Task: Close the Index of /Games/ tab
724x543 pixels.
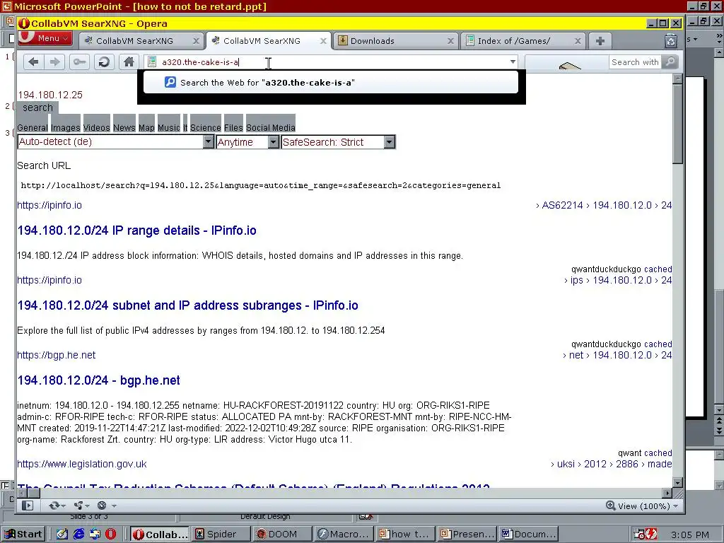Action: click(x=577, y=41)
